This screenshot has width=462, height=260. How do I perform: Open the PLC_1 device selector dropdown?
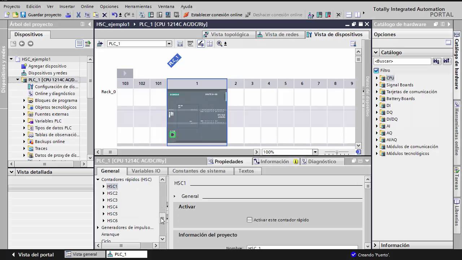click(x=169, y=44)
